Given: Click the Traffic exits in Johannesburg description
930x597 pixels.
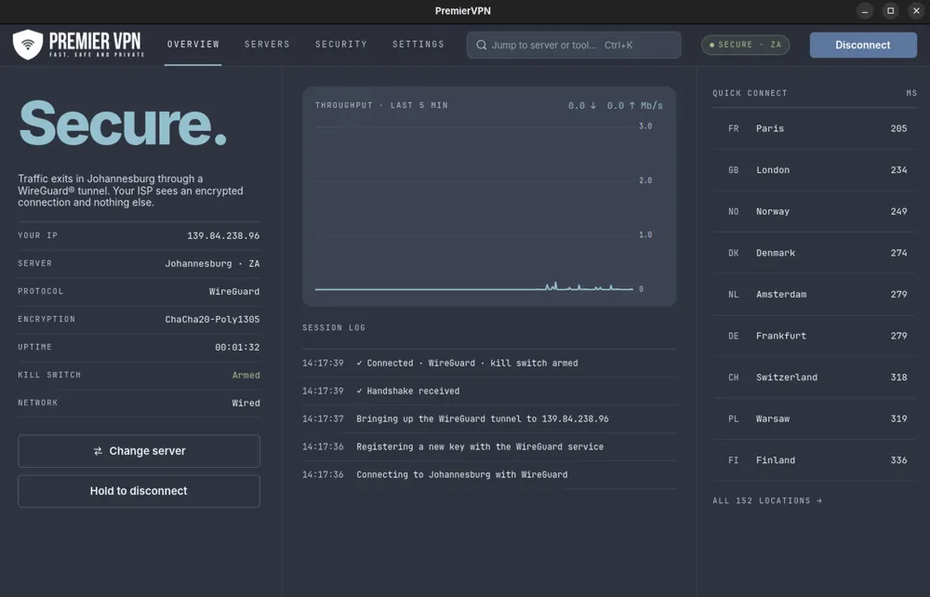Looking at the screenshot, I should click(130, 191).
